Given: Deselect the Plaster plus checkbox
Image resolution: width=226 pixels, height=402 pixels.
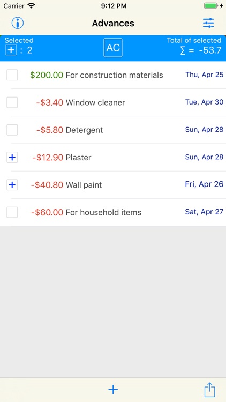Looking at the screenshot, I should point(12,158).
